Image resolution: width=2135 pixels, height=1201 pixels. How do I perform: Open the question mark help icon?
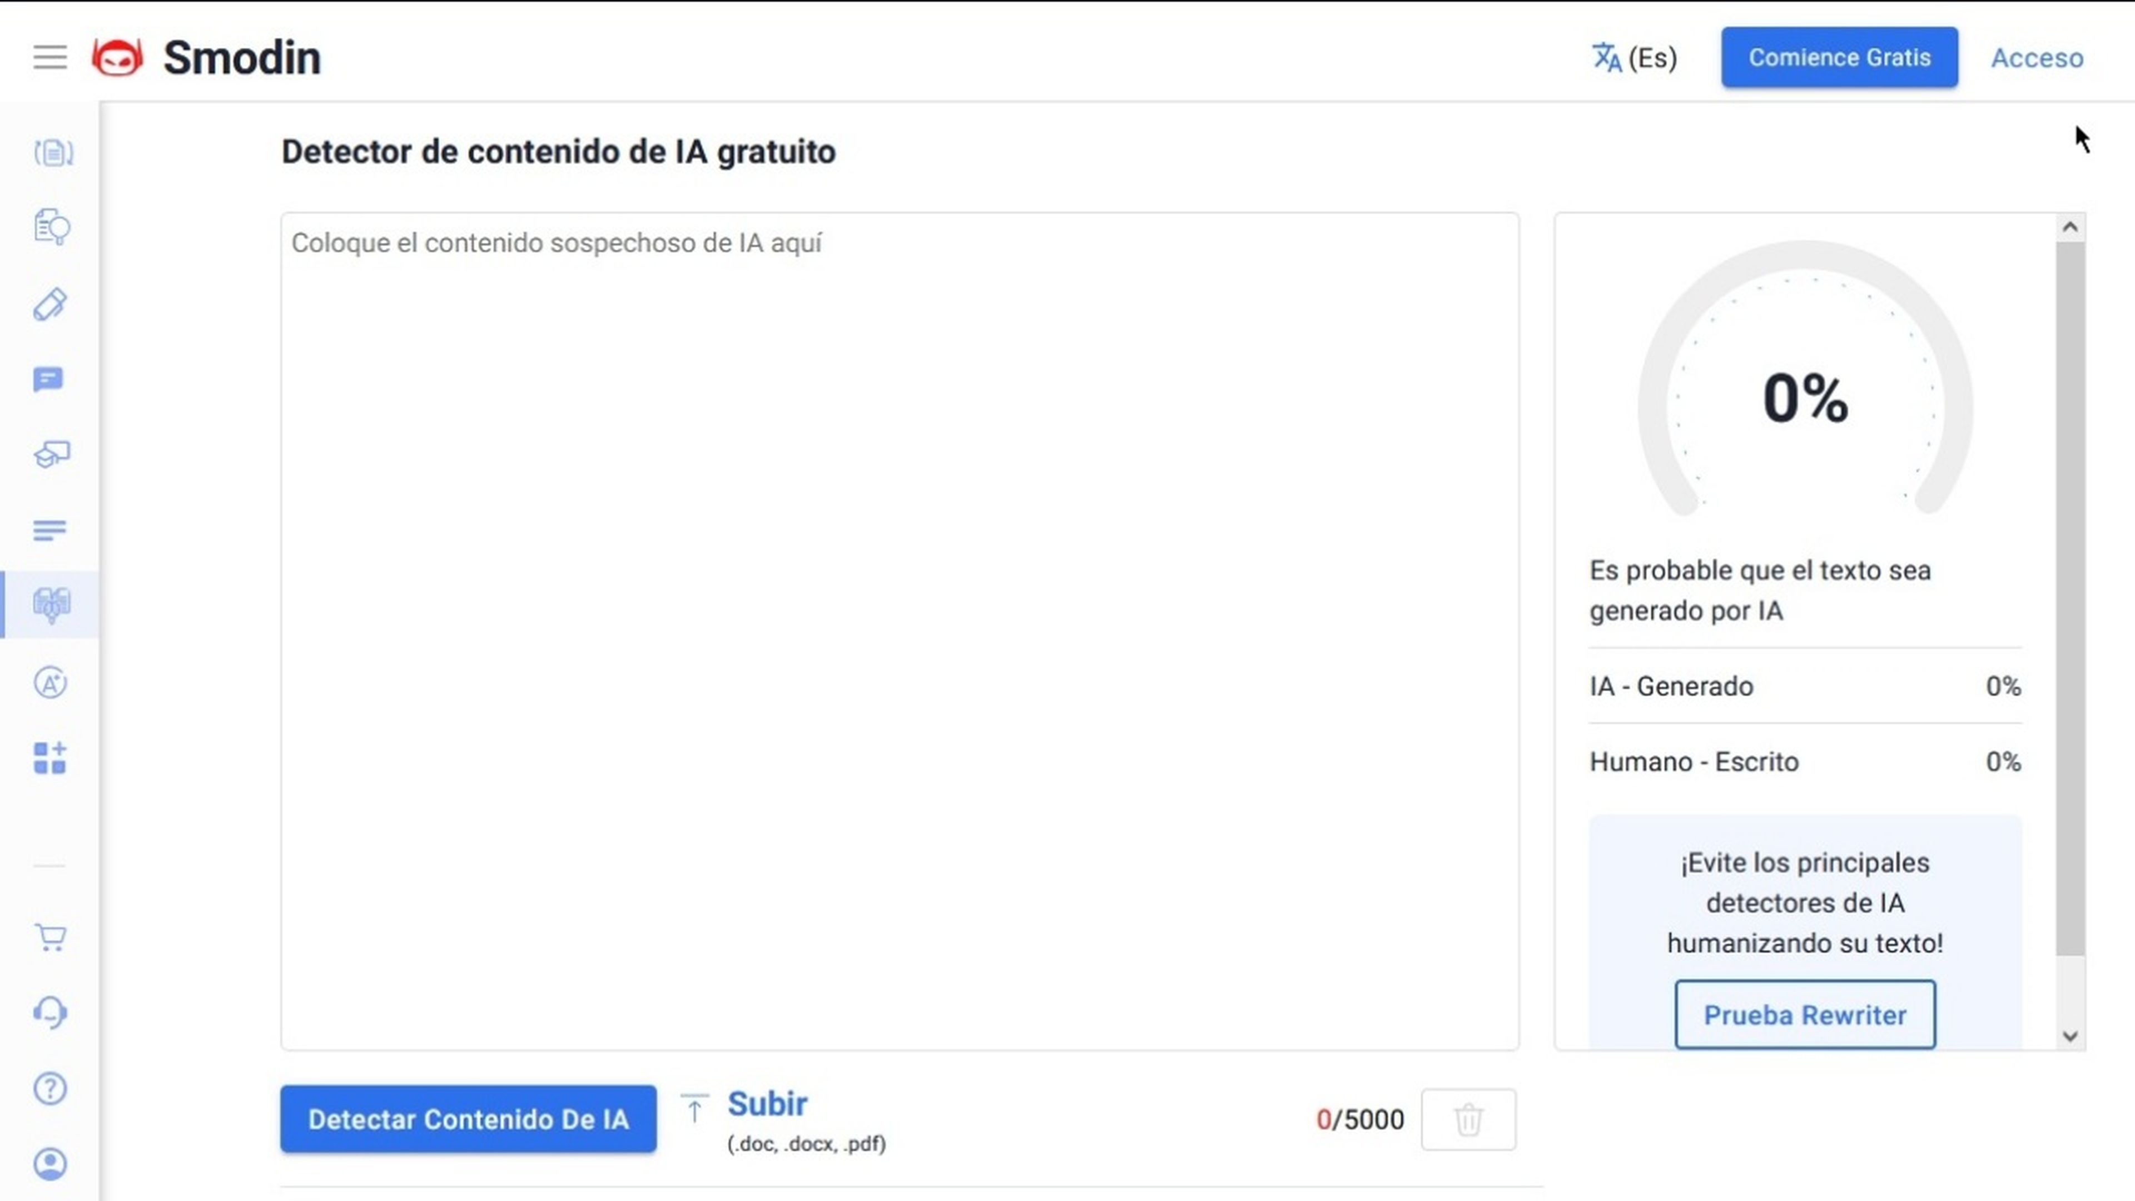tap(49, 1088)
